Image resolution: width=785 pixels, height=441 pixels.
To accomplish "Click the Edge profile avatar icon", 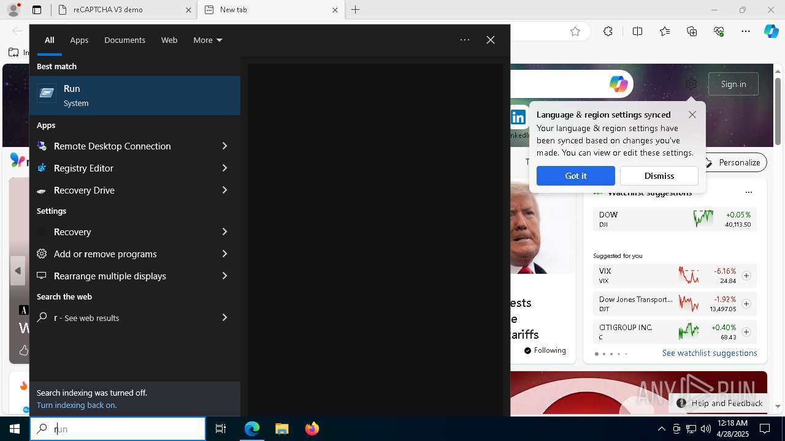I will [13, 10].
